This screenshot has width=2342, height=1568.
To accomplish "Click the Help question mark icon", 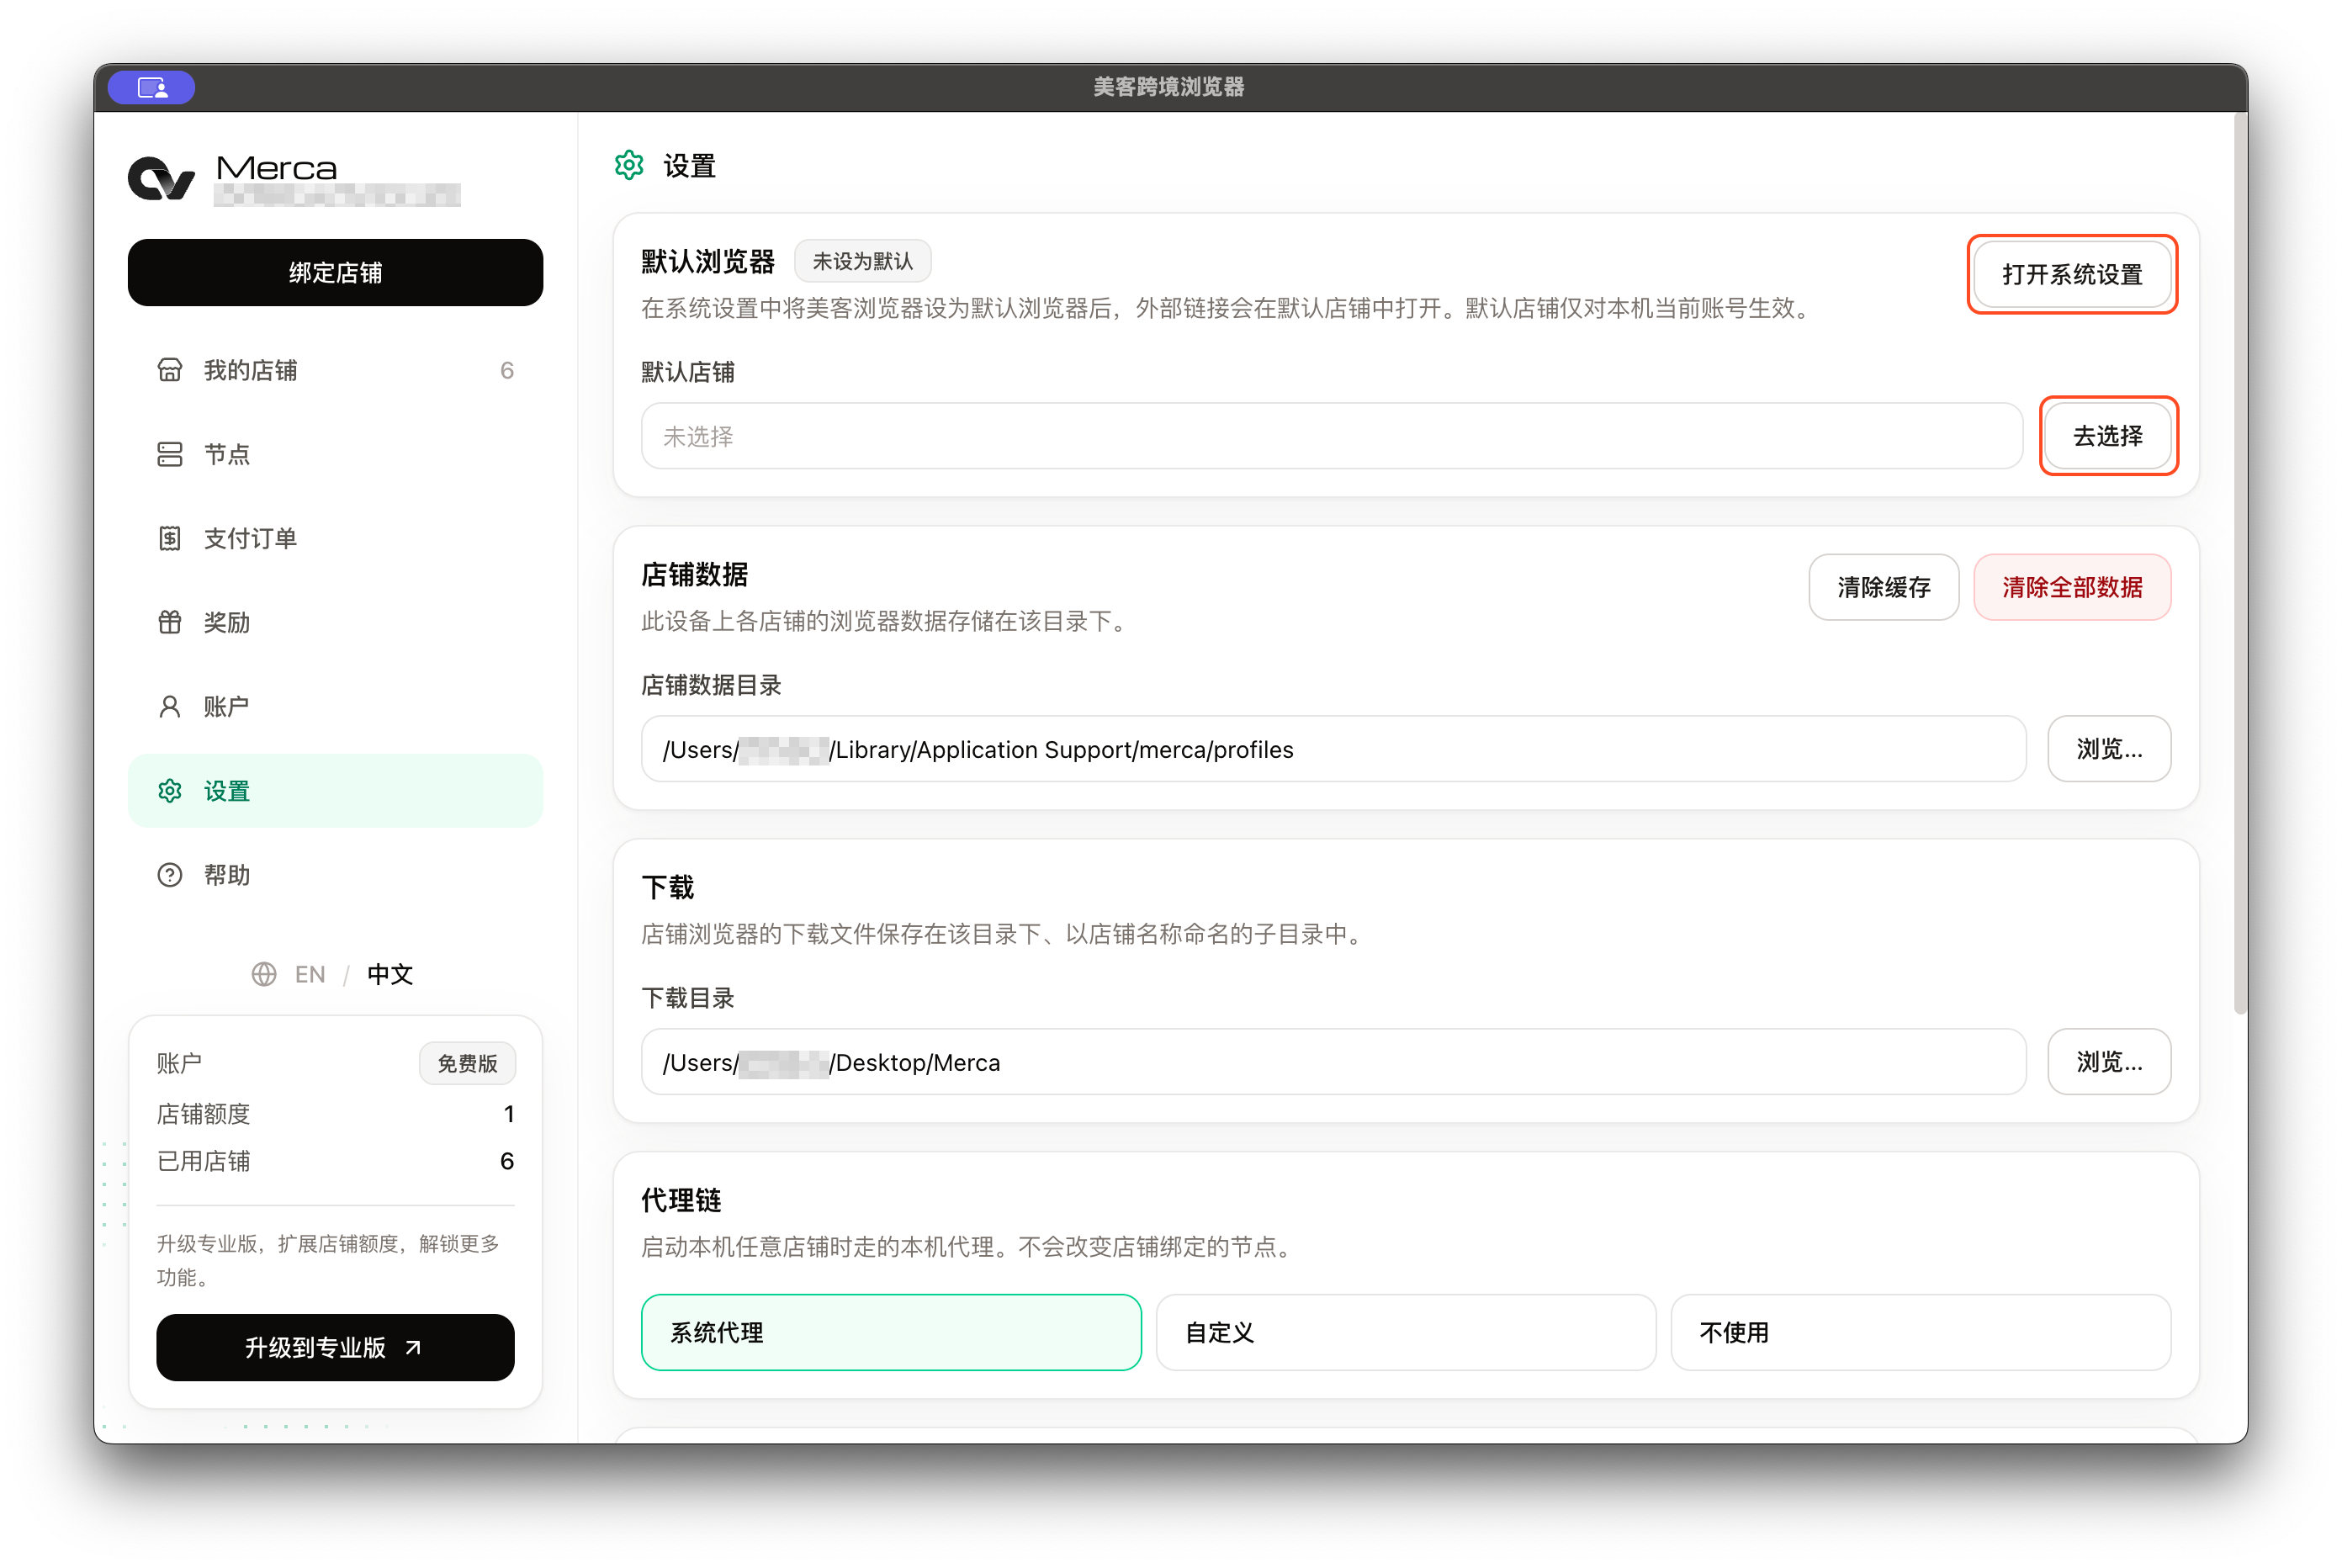I will click(170, 874).
